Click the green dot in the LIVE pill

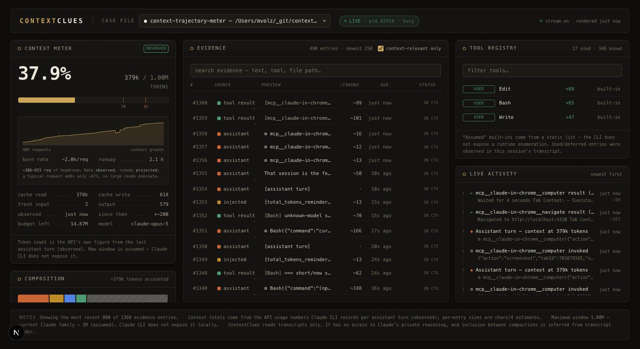[x=346, y=21]
